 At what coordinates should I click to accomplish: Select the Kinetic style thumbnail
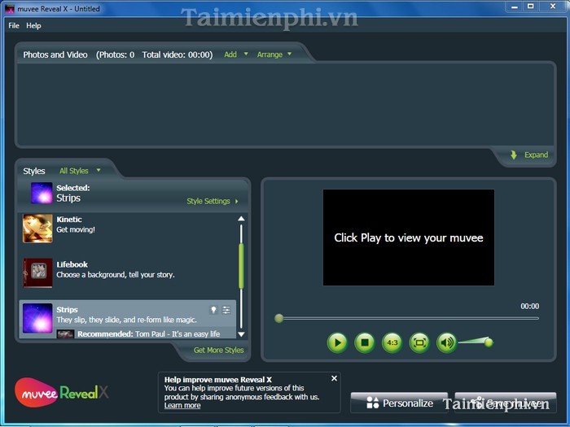37,229
